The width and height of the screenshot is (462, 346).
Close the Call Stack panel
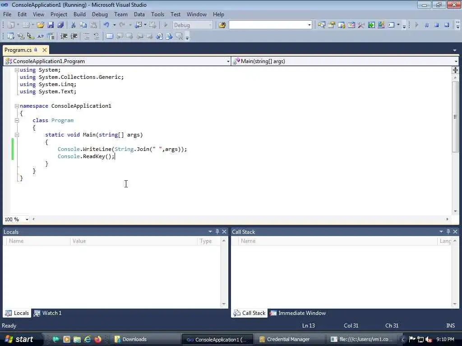click(x=455, y=232)
